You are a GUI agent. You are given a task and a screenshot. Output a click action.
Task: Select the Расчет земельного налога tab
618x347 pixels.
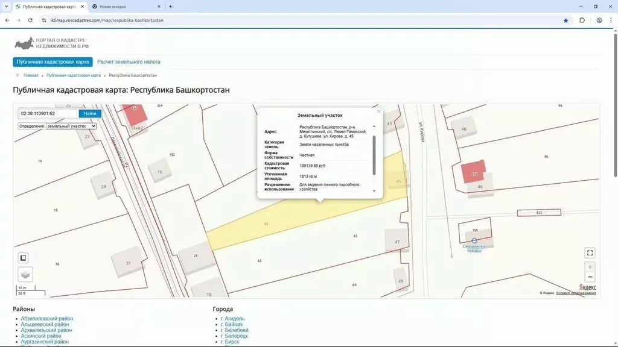click(129, 62)
